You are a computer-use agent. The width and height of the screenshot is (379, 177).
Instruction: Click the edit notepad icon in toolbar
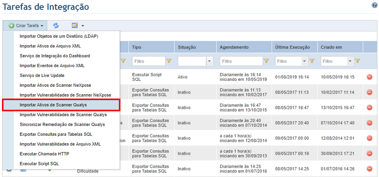click(x=75, y=25)
